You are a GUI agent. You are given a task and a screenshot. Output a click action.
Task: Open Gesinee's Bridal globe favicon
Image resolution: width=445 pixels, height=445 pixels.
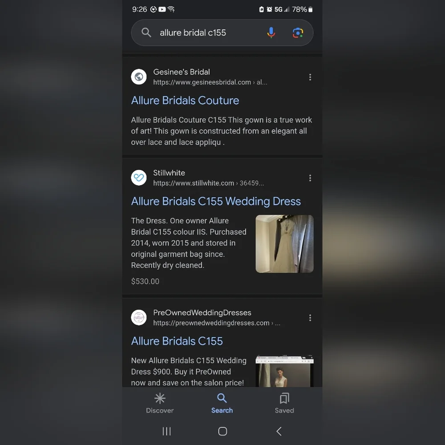click(x=139, y=77)
